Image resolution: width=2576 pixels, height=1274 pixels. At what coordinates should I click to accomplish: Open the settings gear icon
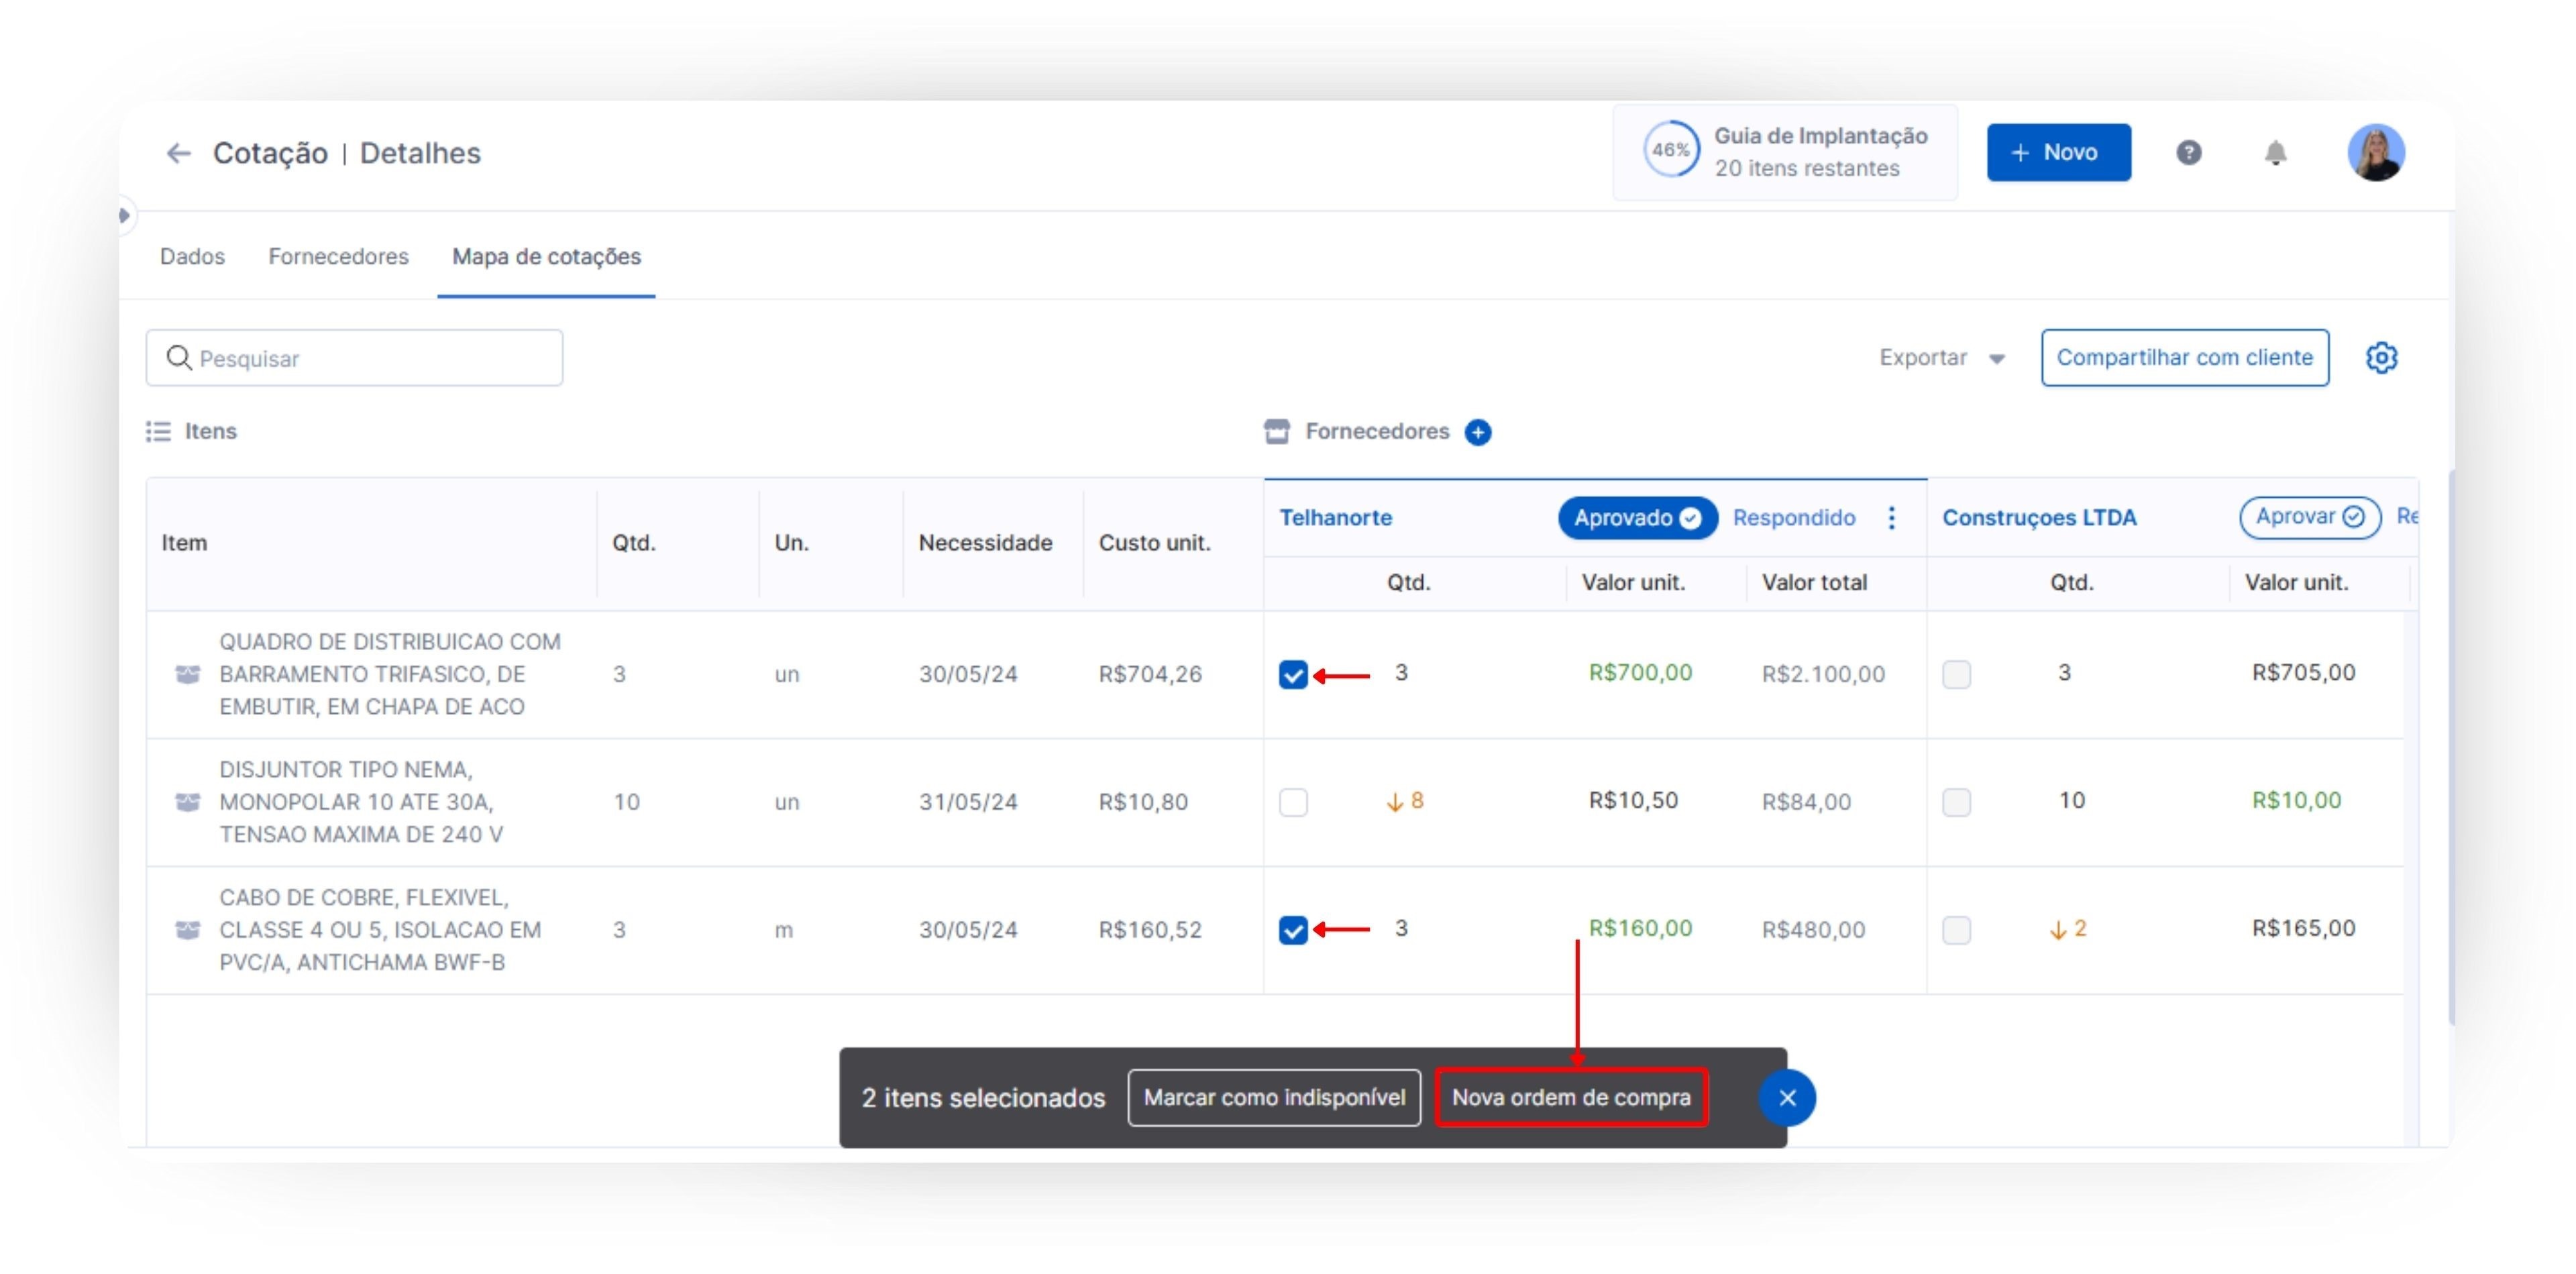(2381, 358)
